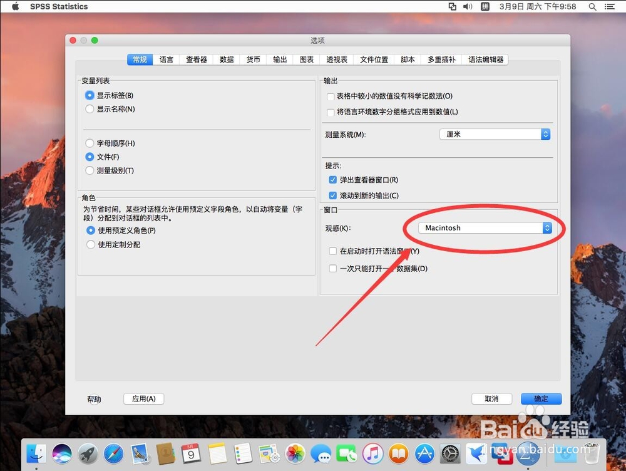Open Messages chat bubble in dock
This screenshot has width=626, height=471.
pyautogui.click(x=321, y=454)
